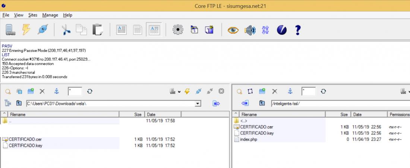410x168 pixels.
Task: Click the filter box in remote pane toolbar
Action: [x=309, y=91]
